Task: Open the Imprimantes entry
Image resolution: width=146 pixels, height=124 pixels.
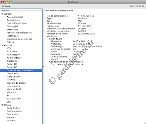Action: click(13, 86)
